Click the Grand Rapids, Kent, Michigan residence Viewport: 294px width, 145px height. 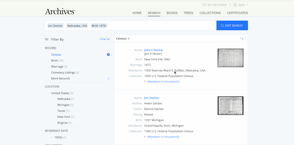pos(164,126)
